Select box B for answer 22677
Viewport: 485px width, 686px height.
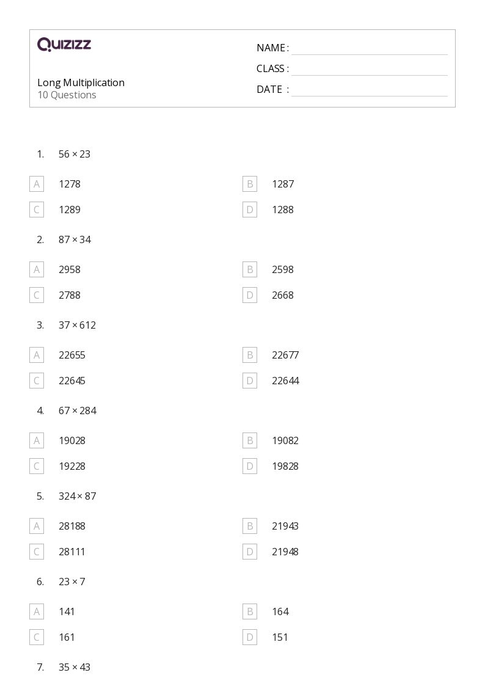[250, 356]
